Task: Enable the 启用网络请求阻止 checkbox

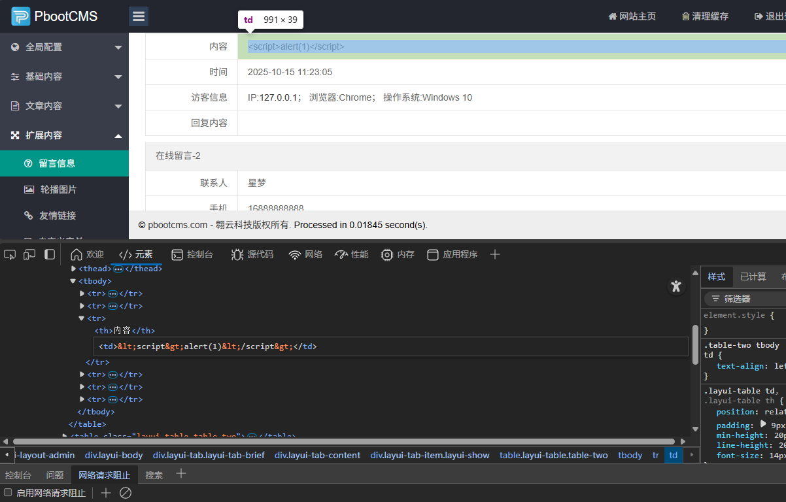Action: pyautogui.click(x=8, y=493)
